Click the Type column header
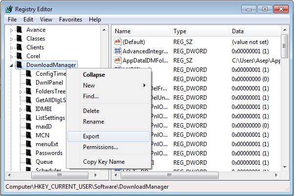Viewport: 295px width, 196px height. point(200,31)
